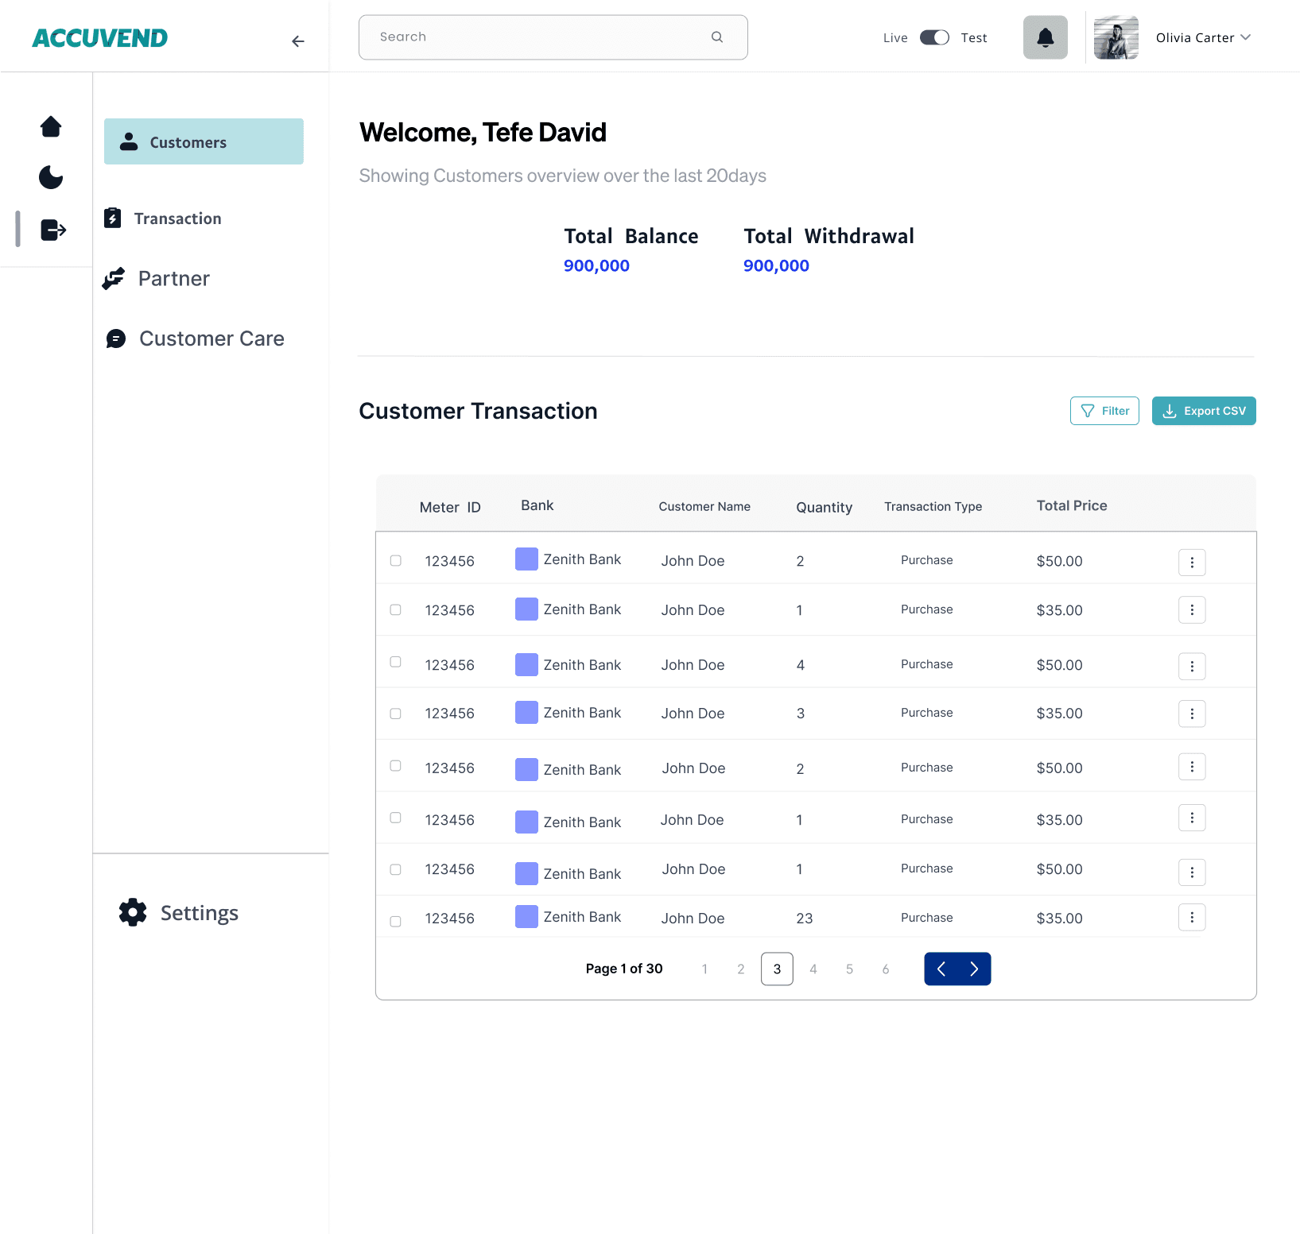Click the logout arrow icon
1300x1234 pixels.
53,230
